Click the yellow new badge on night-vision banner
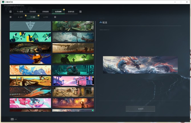 [93, 55]
